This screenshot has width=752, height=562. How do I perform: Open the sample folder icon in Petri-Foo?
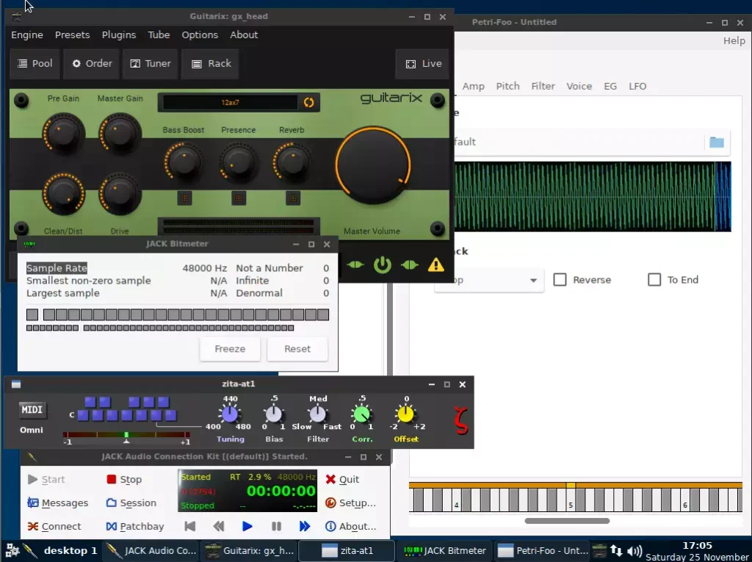[717, 142]
